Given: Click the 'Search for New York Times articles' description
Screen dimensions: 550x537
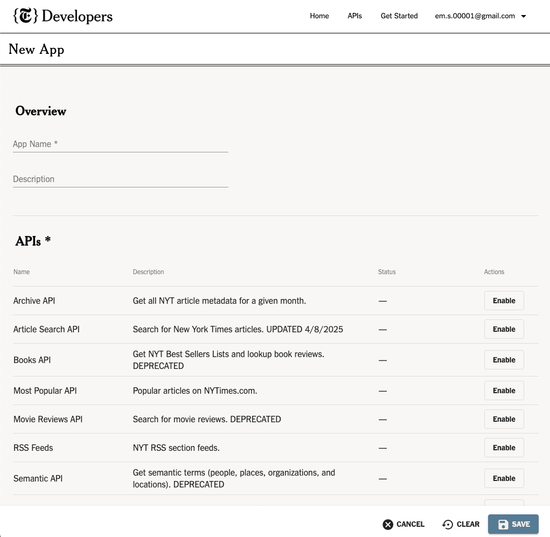Looking at the screenshot, I should coord(238,329).
